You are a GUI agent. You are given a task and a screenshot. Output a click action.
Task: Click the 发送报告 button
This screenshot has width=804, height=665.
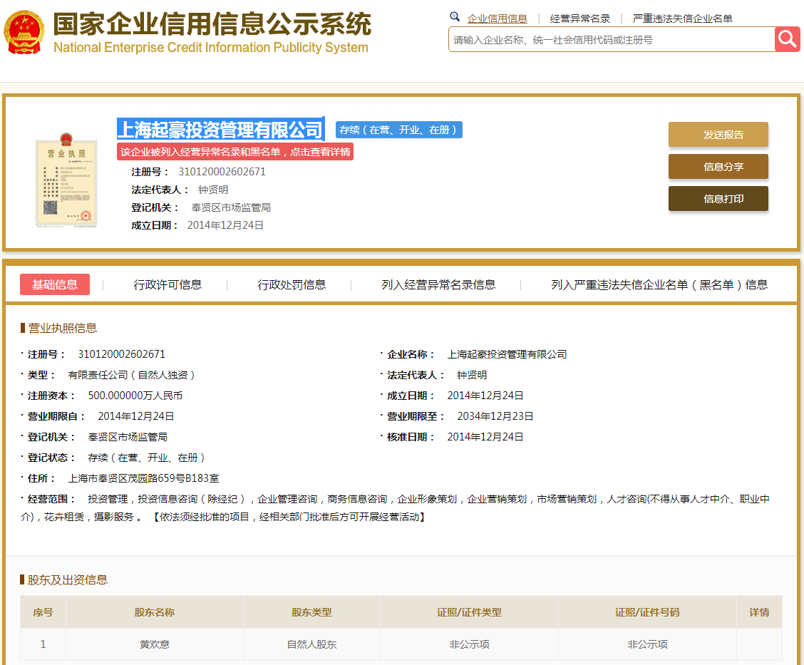pos(718,134)
